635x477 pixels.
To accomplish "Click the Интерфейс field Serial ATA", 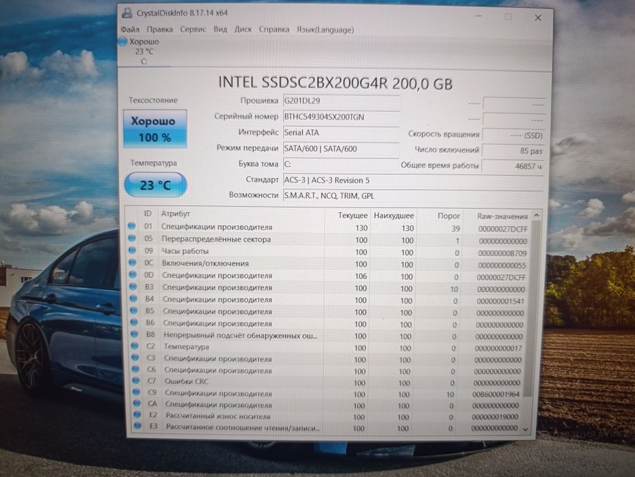I will (341, 132).
